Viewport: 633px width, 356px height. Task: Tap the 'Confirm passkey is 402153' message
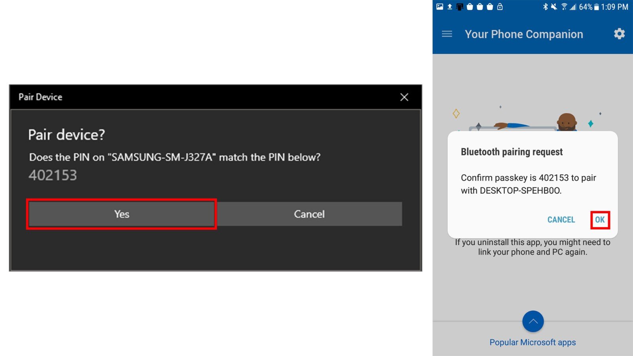529,184
